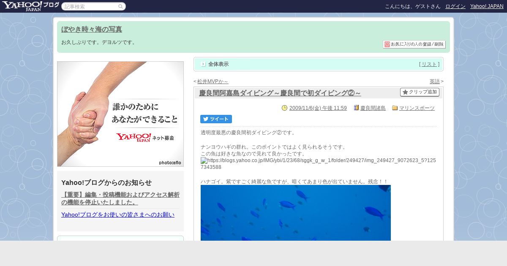Click the book icon beside 慶良間諸島

point(356,108)
